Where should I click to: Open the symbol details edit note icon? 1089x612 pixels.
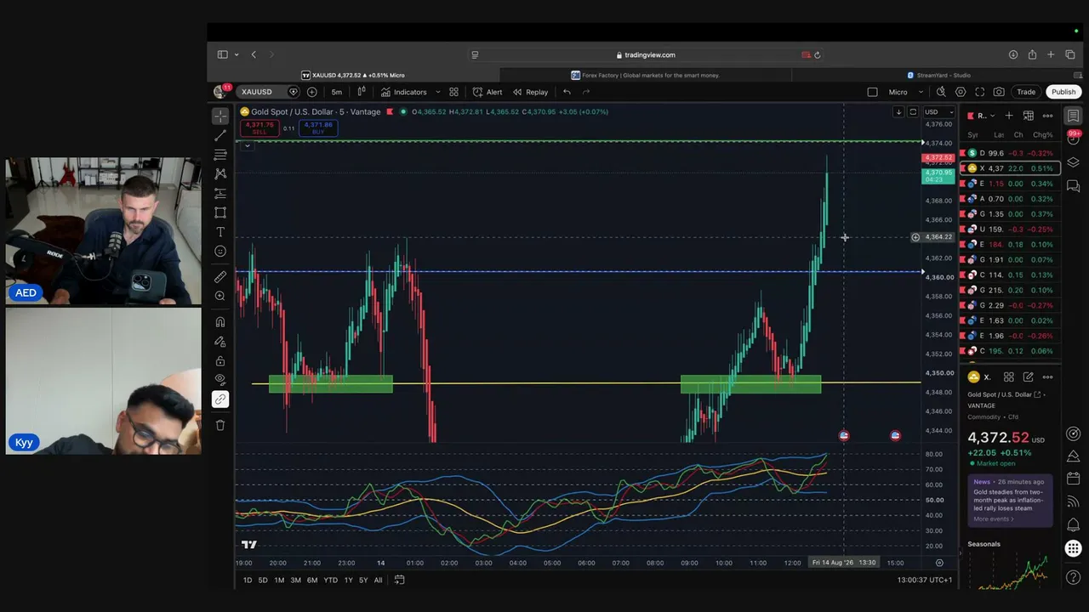click(1029, 377)
